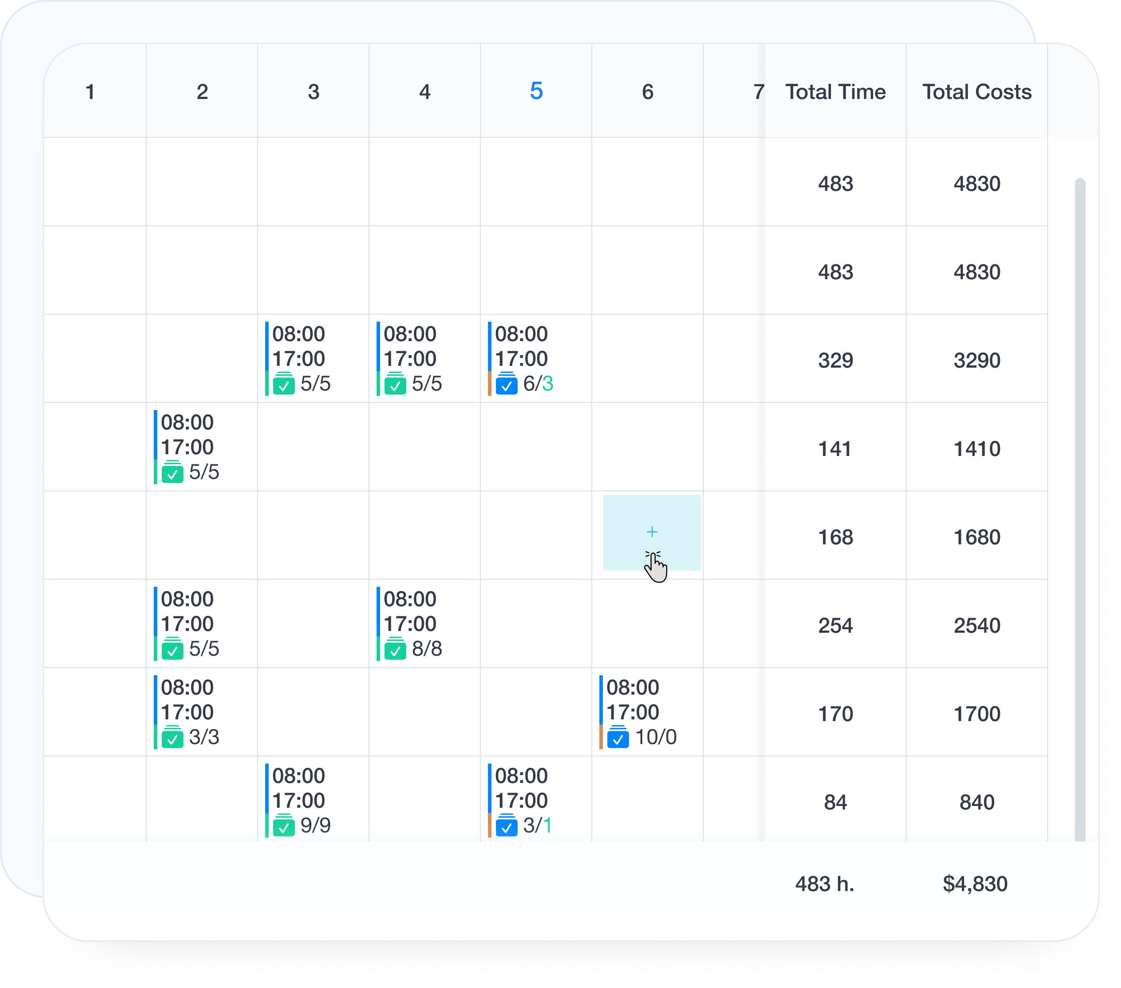Viewport: 1121px width, 988px height.
Task: Select the 483 h. total hours value
Action: (x=825, y=884)
